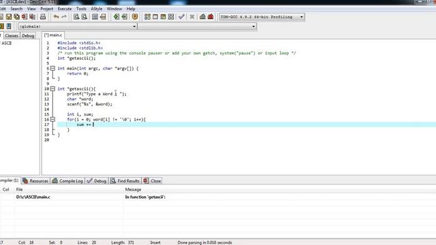This screenshot has height=245, width=436.
Task: Open the View menu
Action: 31,9
